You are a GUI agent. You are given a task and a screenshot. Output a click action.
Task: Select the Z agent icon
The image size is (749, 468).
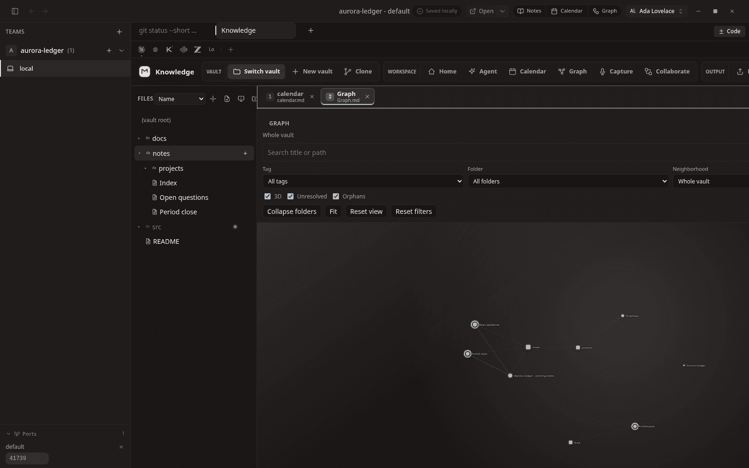coord(198,50)
